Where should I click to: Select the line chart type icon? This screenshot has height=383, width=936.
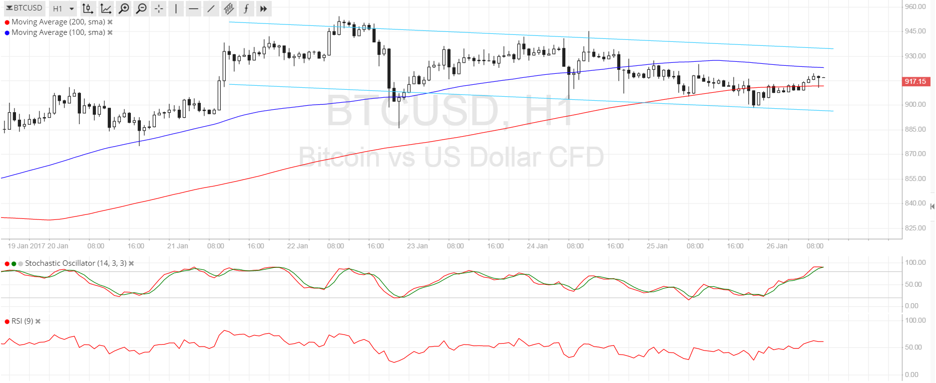tap(106, 8)
